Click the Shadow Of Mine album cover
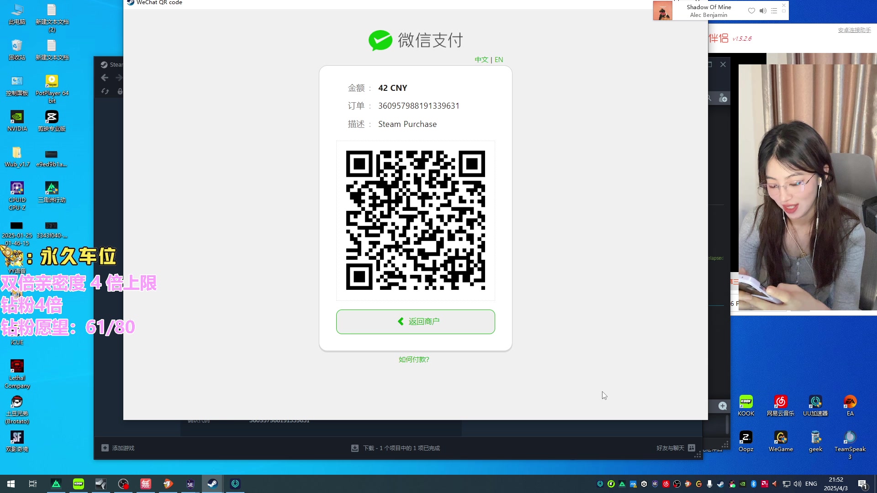This screenshot has width=877, height=493. pos(662,10)
